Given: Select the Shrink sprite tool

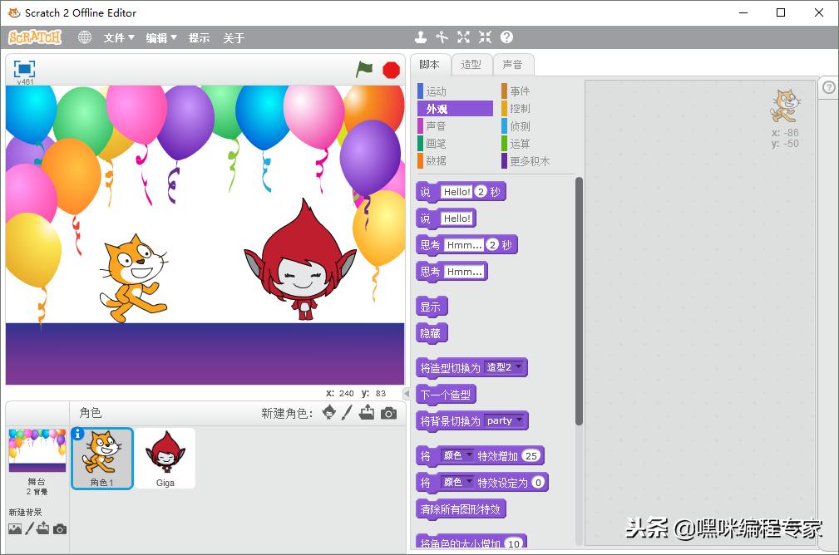Looking at the screenshot, I should [485, 37].
